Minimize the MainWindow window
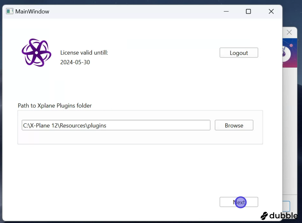The height and width of the screenshot is (223, 302). 226,11
